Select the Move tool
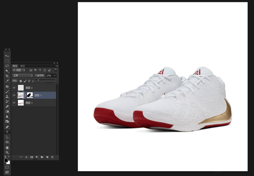 coord(7,56)
